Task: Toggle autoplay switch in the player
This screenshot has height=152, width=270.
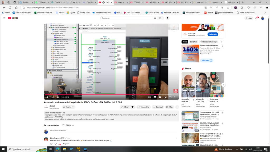Action: pos(150,97)
